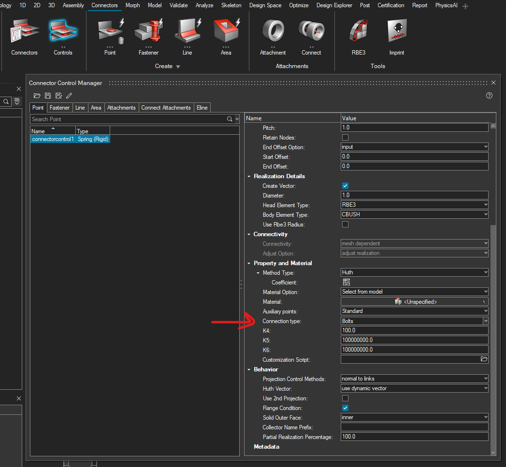Switch to the Attachments tab

[x=121, y=108]
